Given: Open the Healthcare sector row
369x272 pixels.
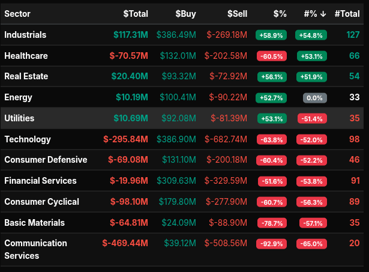Looking at the screenshot, I should coord(26,56).
